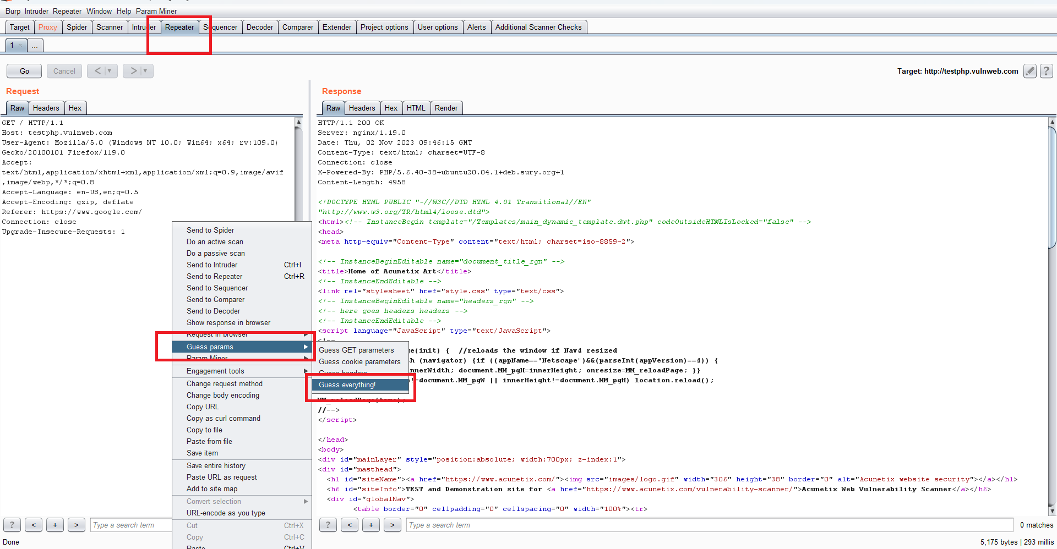The height and width of the screenshot is (549, 1057).
Task: Choose Send to Intruder from context menu
Action: tap(242, 265)
